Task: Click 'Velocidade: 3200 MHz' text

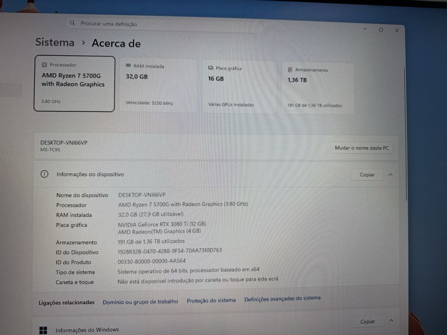Action: tap(149, 103)
